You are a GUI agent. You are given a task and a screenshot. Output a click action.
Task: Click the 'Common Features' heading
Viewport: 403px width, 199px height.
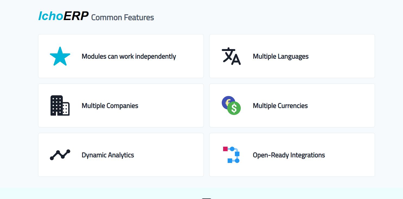click(x=123, y=18)
